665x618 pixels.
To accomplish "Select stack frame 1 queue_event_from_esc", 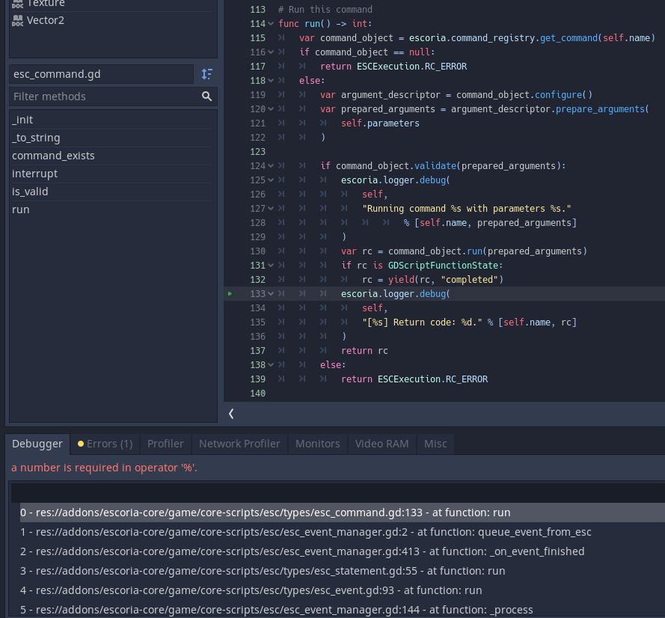I will pyautogui.click(x=343, y=532).
